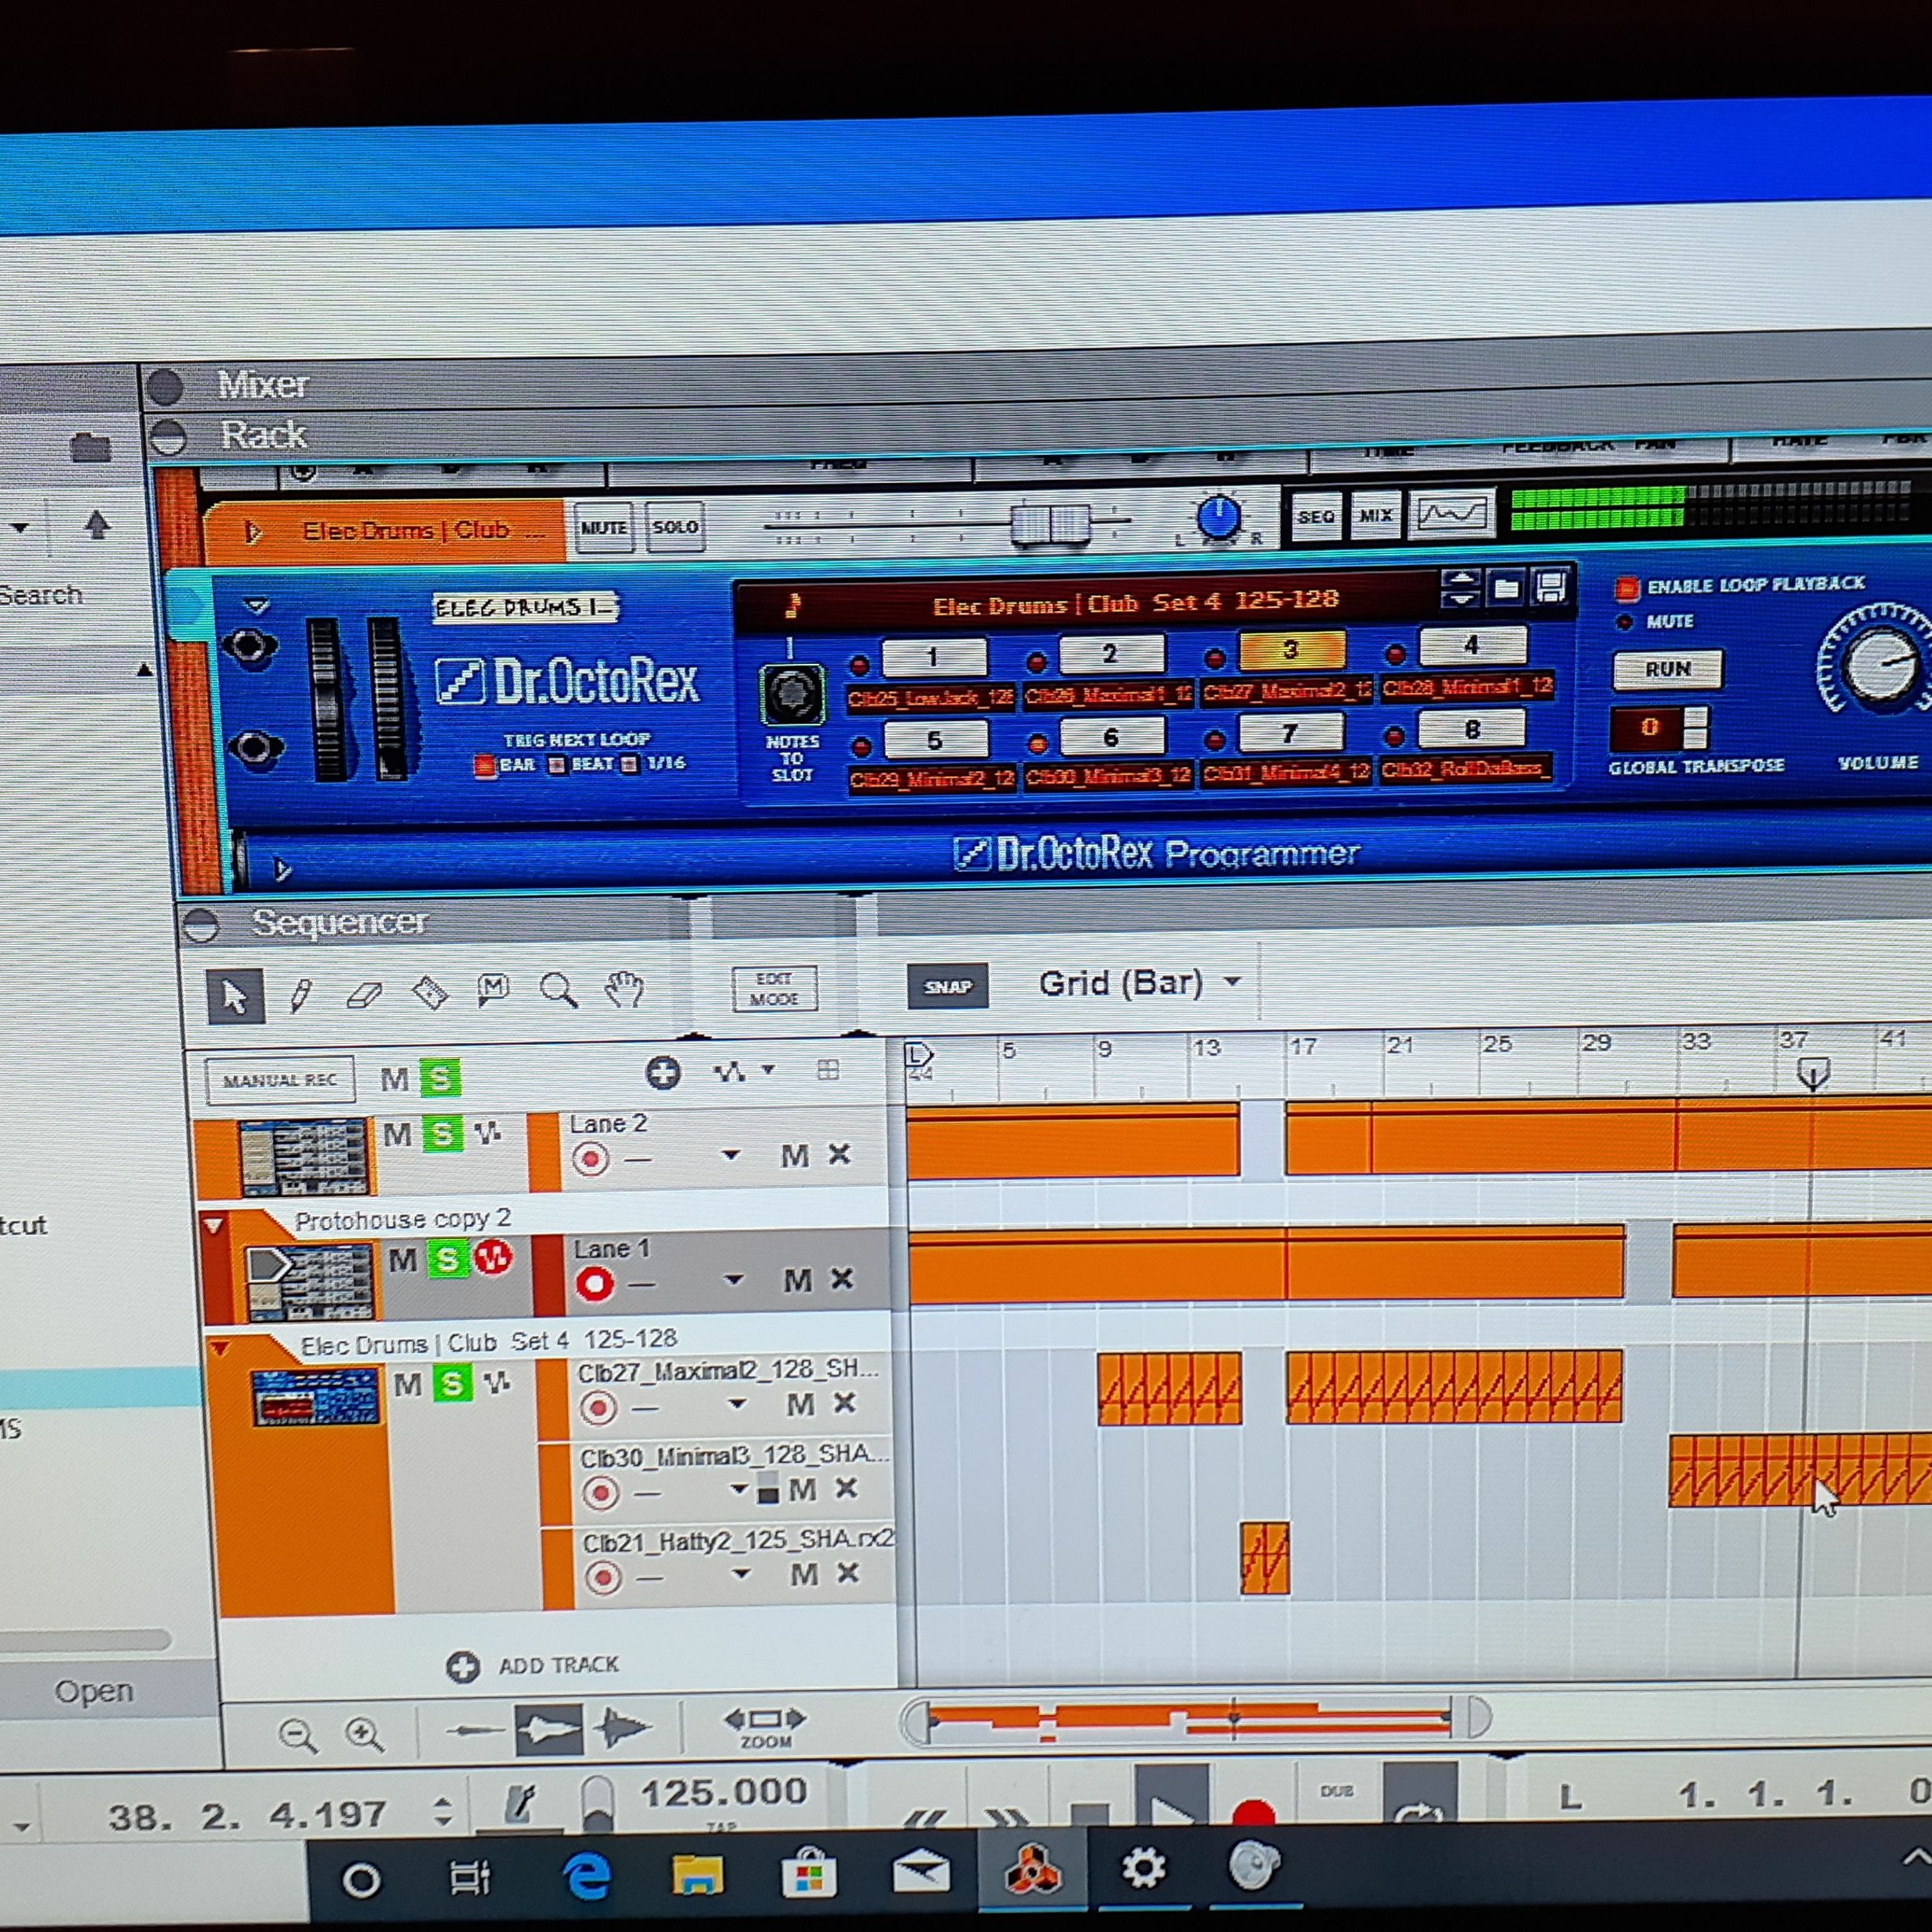This screenshot has width=1932, height=1932.
Task: Click the Zoom to fit arrows icon
Action: [x=765, y=1719]
